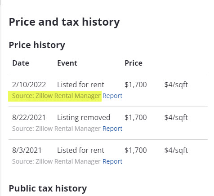Click Listed for rent event in 8/3/2021 row
Image resolution: width=214 pixels, height=196 pixels.
pyautogui.click(x=81, y=150)
